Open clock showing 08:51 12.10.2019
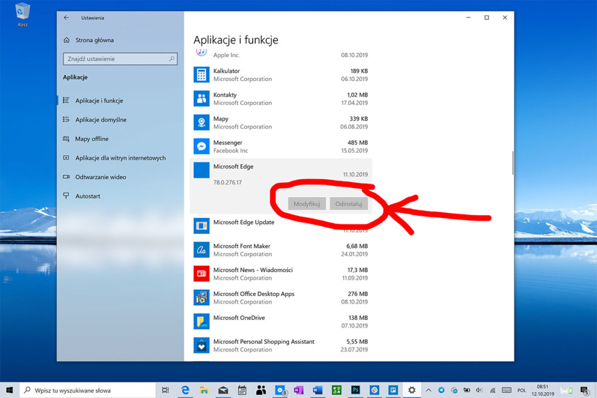The width and height of the screenshot is (597, 398). [x=543, y=390]
